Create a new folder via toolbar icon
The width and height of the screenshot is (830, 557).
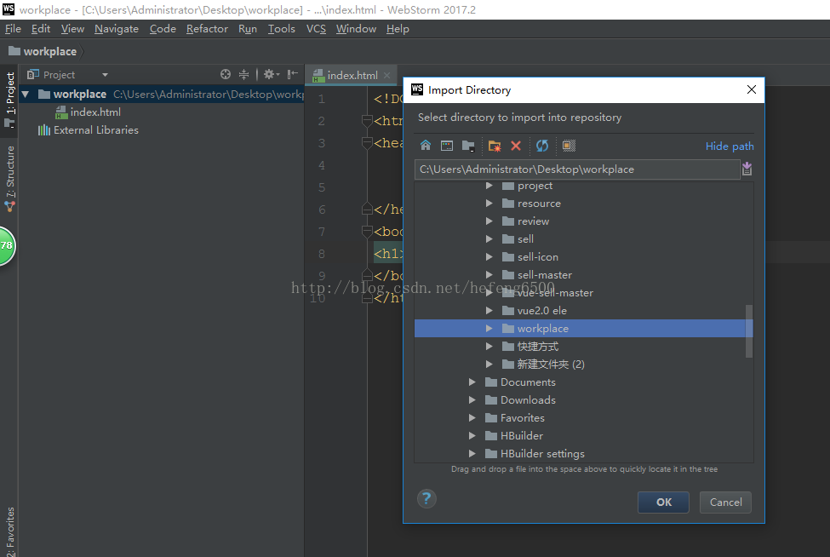pyautogui.click(x=495, y=146)
